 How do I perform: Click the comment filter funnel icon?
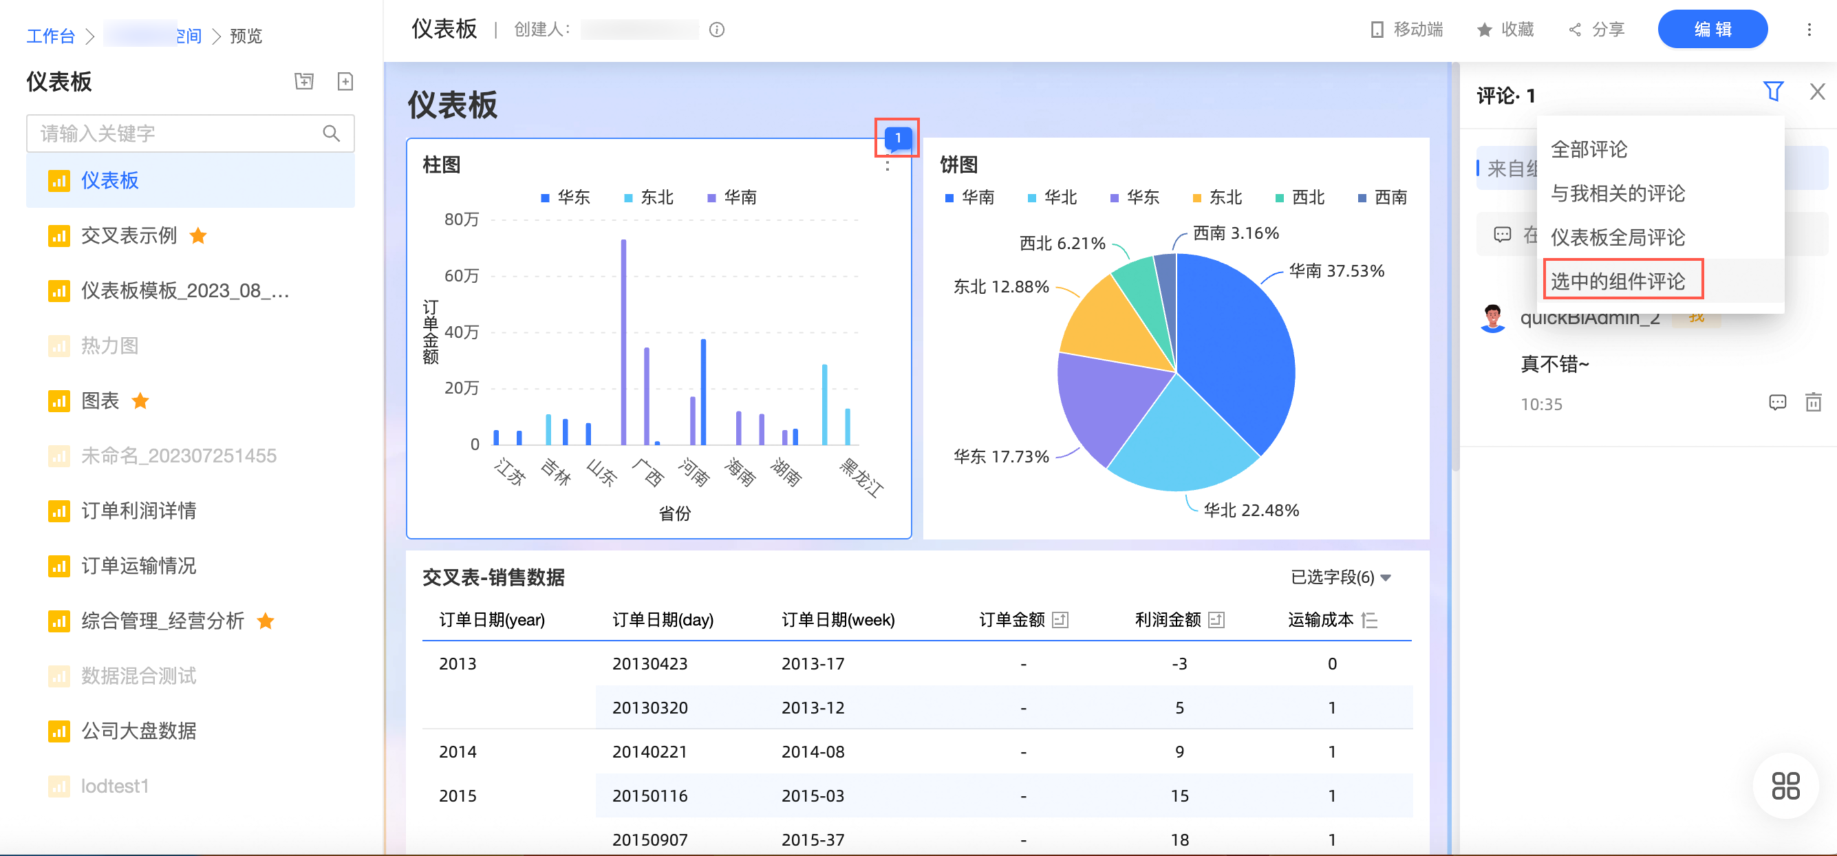click(x=1773, y=92)
